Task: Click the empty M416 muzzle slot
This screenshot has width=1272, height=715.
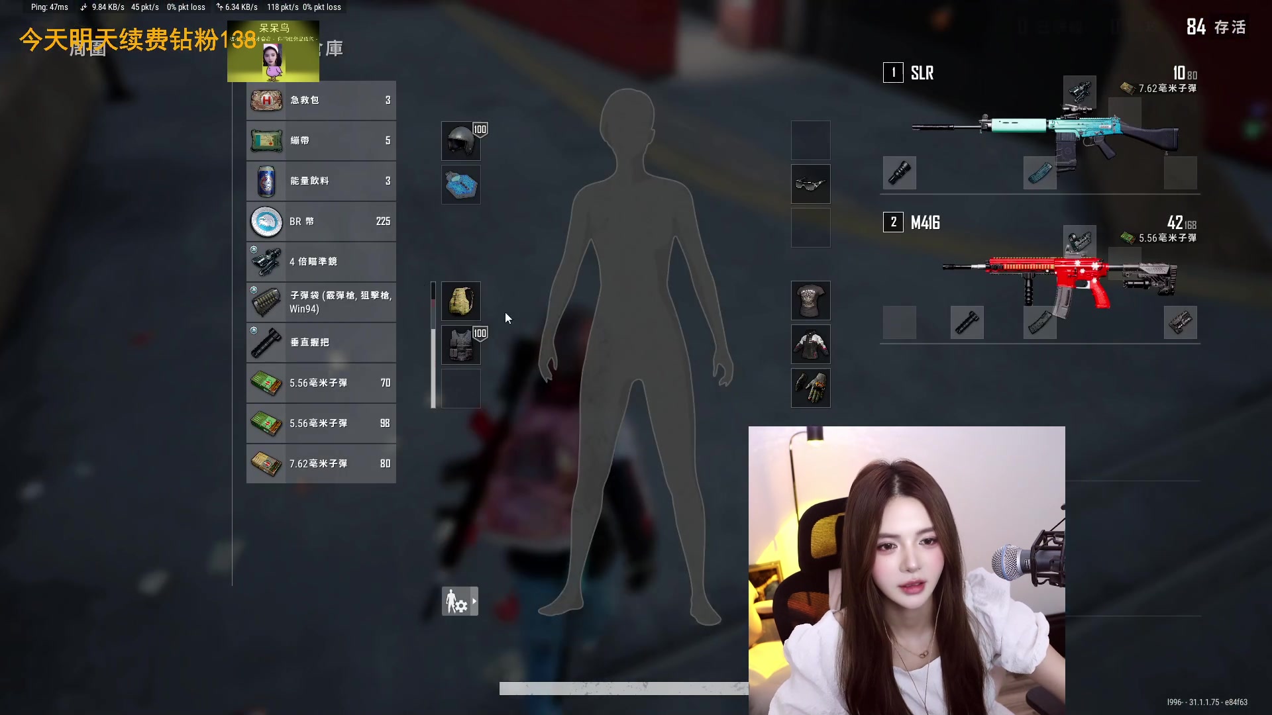Action: tap(900, 322)
